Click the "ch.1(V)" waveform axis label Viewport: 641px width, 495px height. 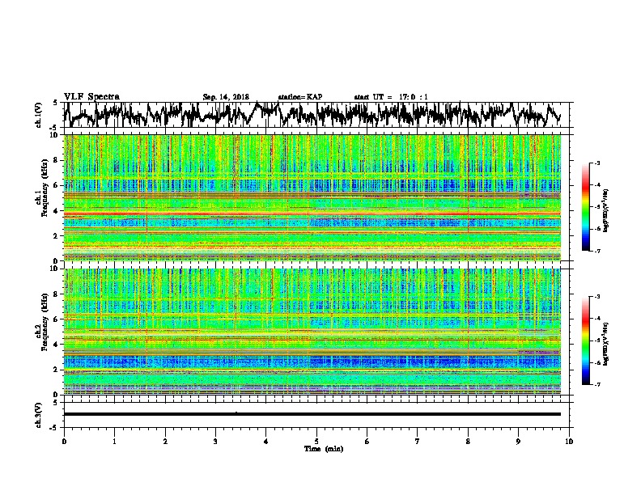(38, 115)
